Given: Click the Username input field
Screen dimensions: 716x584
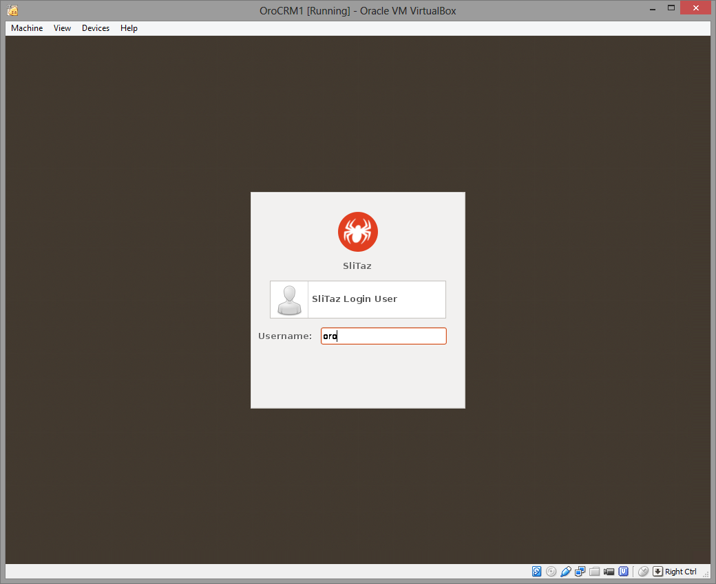Looking at the screenshot, I should coord(383,336).
